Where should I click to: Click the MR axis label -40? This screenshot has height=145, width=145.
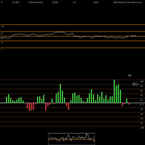(142, 114)
